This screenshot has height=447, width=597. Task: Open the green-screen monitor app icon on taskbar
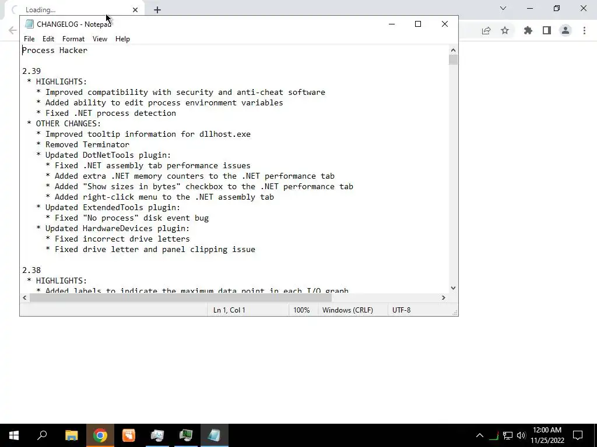pyautogui.click(x=186, y=435)
